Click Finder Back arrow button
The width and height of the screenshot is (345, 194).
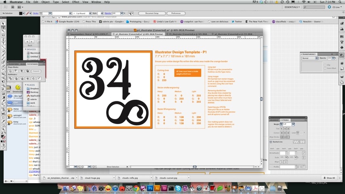click(x=27, y=42)
